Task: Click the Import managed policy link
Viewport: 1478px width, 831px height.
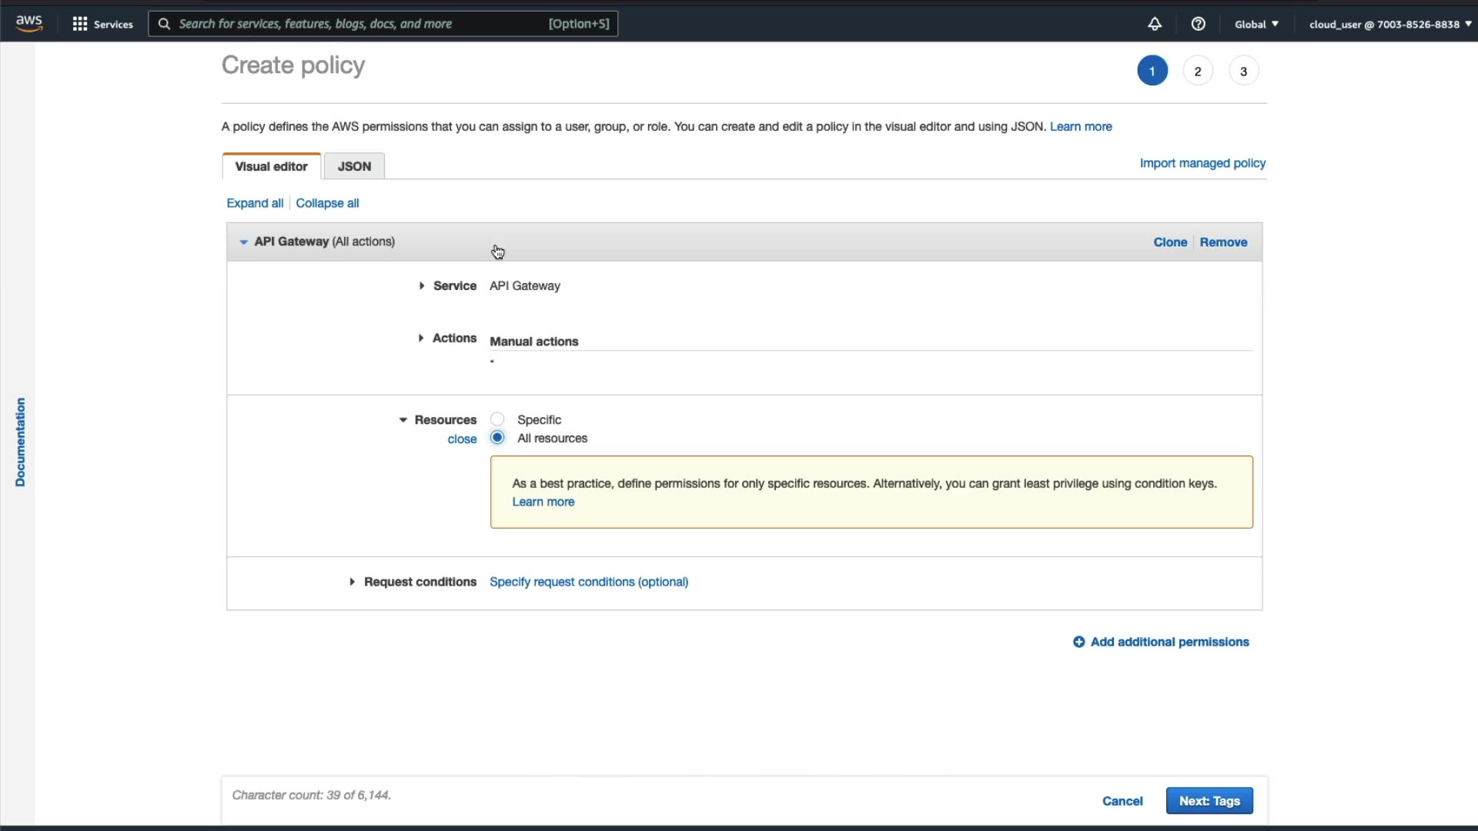Action: pyautogui.click(x=1202, y=163)
